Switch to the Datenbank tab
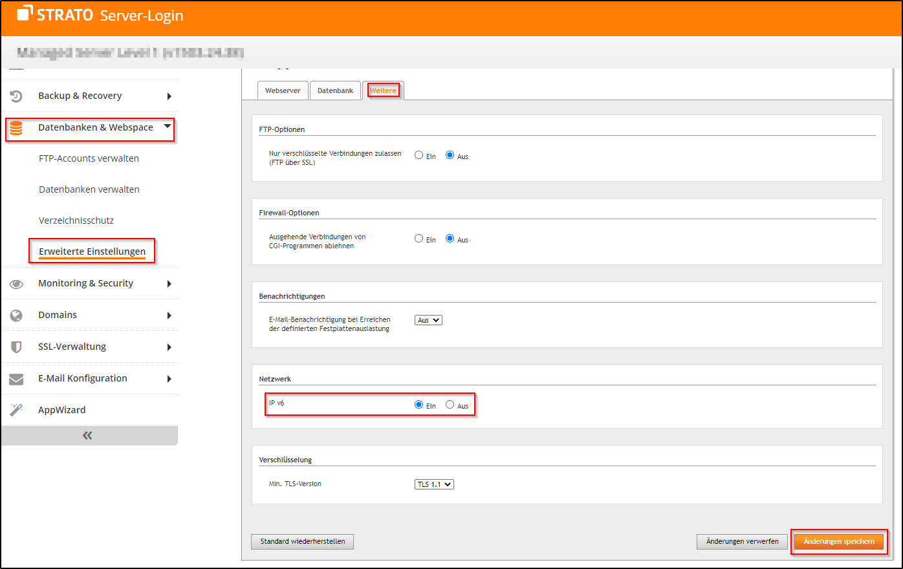Screen dimensions: 903x569 tap(335, 91)
